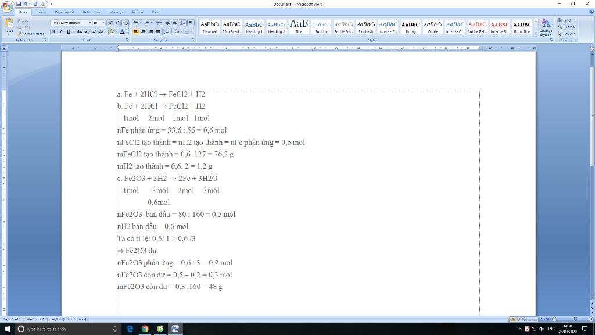Undo the last action
Viewport: 595px width, 335px height.
(26, 4)
